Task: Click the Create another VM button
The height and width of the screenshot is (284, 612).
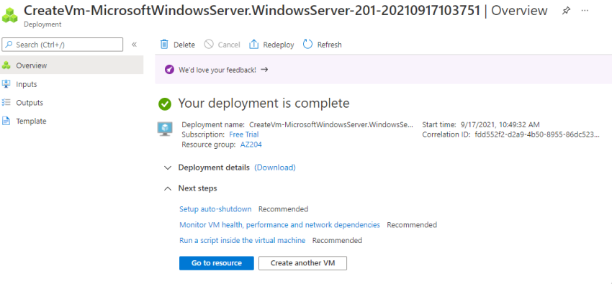Action: [x=302, y=263]
